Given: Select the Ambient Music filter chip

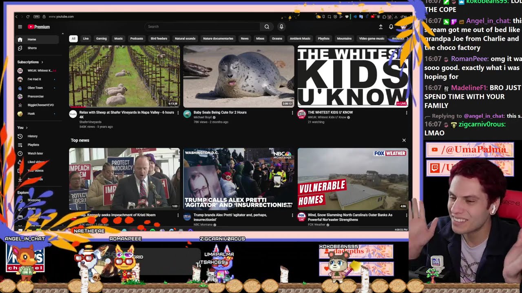Looking at the screenshot, I should [x=300, y=39].
